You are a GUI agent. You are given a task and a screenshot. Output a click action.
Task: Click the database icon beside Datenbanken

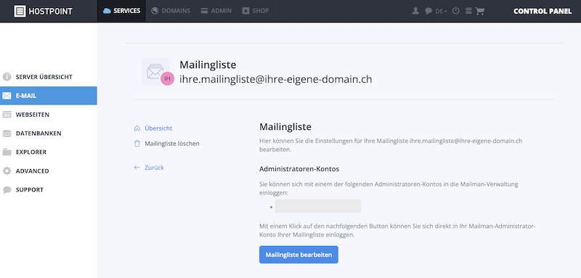click(x=7, y=134)
